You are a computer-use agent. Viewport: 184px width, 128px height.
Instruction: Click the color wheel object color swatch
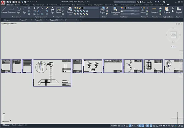click(x=121, y=8)
